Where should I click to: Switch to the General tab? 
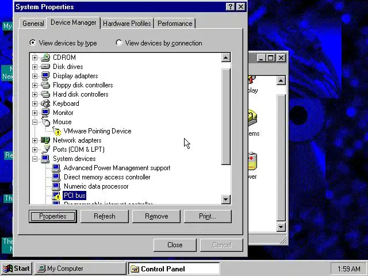33,24
